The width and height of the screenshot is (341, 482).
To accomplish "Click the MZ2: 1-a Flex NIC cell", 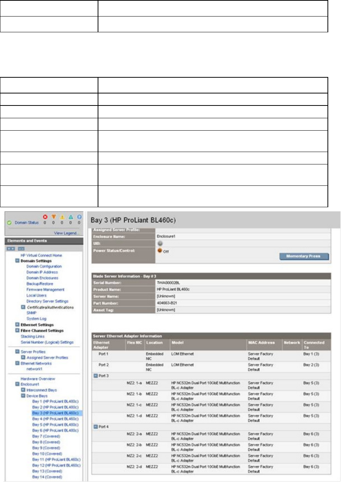I will coord(134,383).
